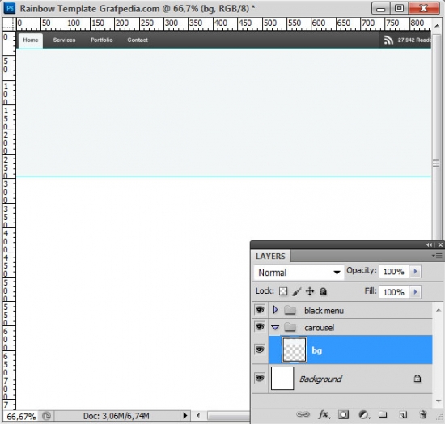Click the RSS feed icon in the black menu
The image size is (445, 424).
pyautogui.click(x=388, y=40)
